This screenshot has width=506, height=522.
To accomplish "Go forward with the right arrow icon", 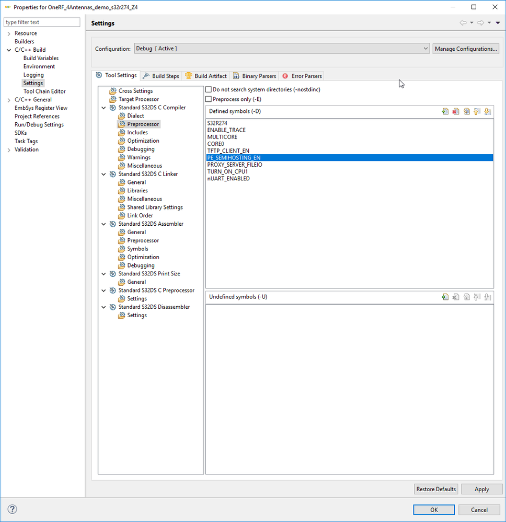I will [x=481, y=22].
